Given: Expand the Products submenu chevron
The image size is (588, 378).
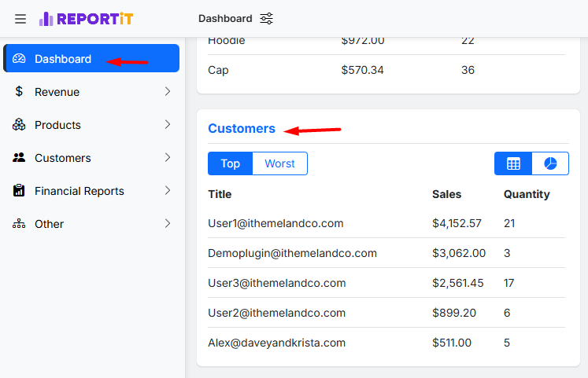Looking at the screenshot, I should [167, 125].
